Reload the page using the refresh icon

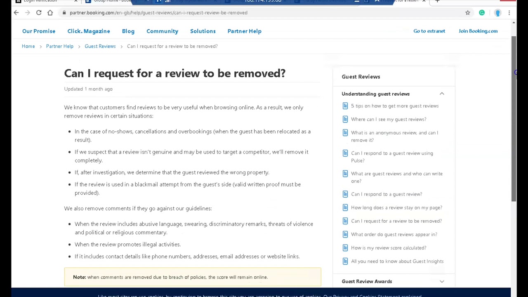[x=39, y=13]
